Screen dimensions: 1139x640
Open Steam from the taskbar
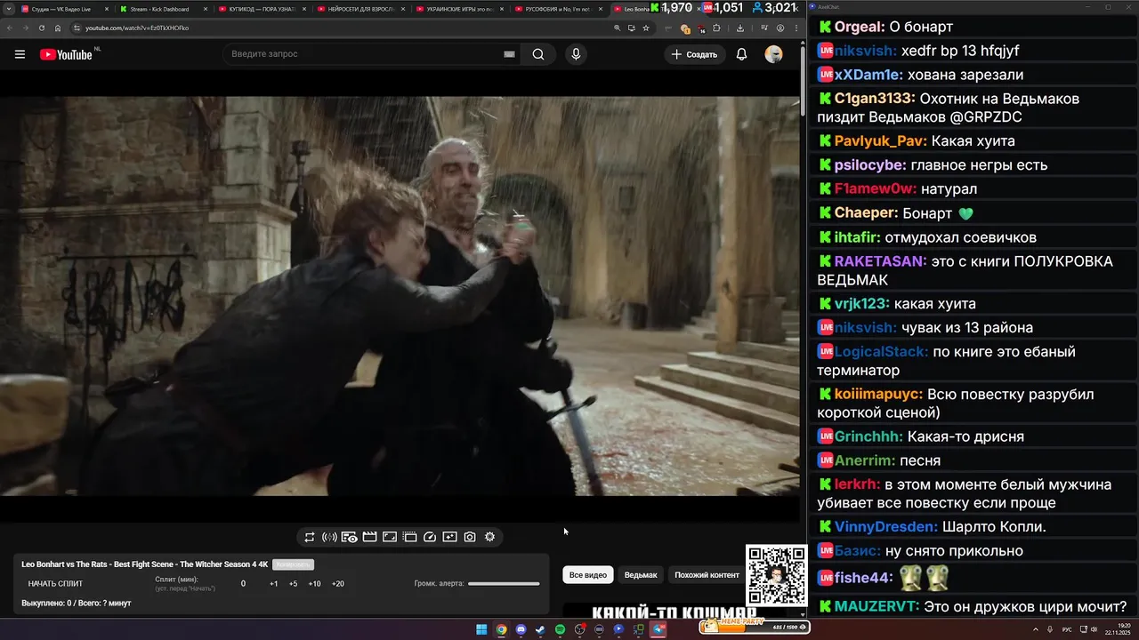540,629
